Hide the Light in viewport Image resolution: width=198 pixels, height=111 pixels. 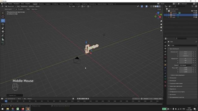(x=194, y=17)
